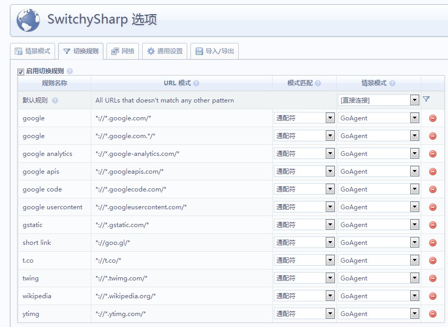The width and height of the screenshot is (448, 327).
Task: Remove the wikipedia rule
Action: click(433, 296)
